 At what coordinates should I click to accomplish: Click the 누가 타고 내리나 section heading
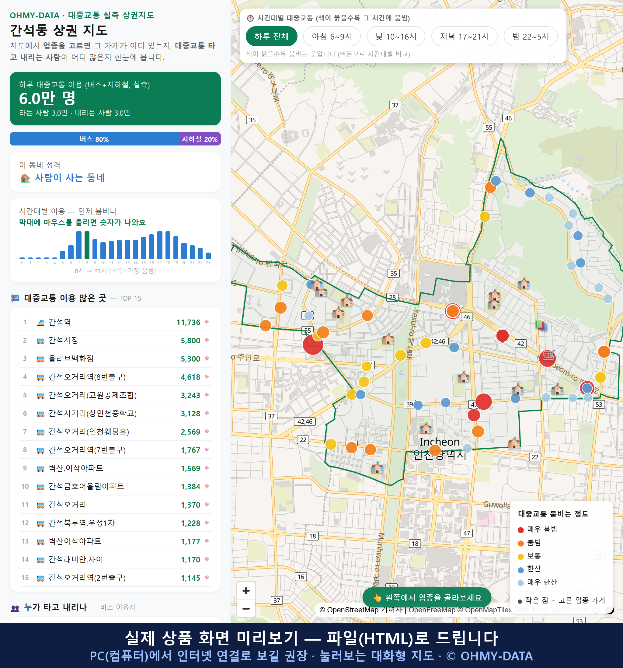(55, 607)
